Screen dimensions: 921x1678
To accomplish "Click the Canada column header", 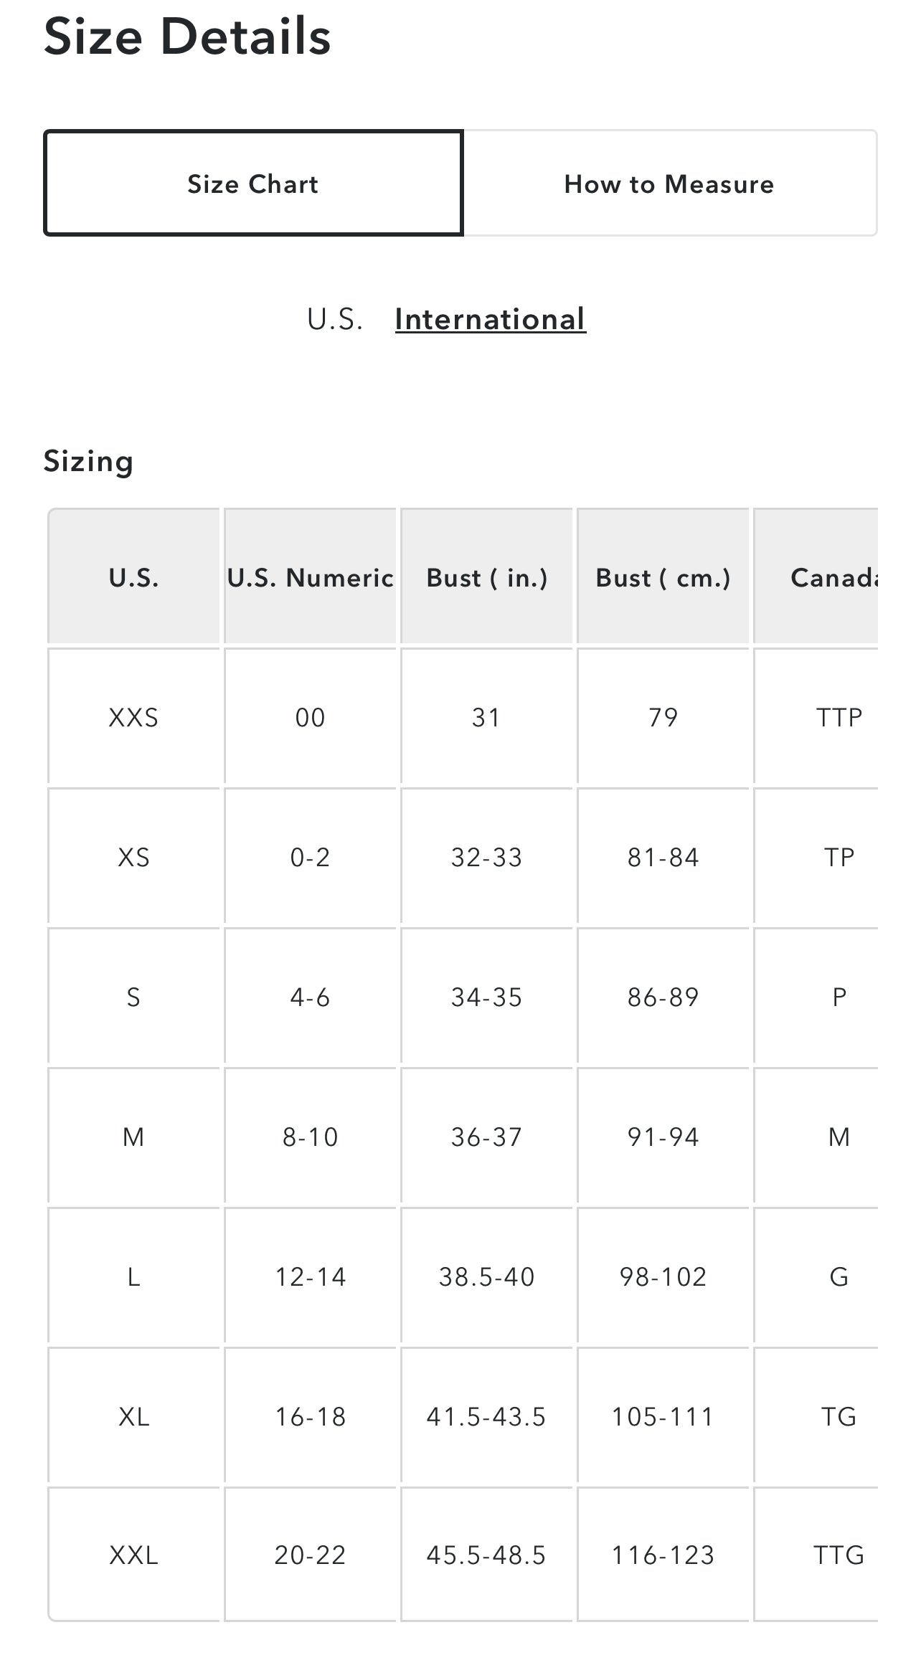I will [x=832, y=577].
